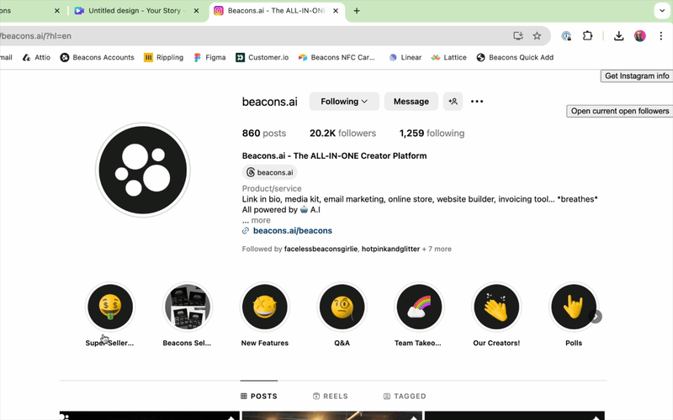Image resolution: width=673 pixels, height=420 pixels.
Task: Open the Super Seller story highlight
Action: 110,307
